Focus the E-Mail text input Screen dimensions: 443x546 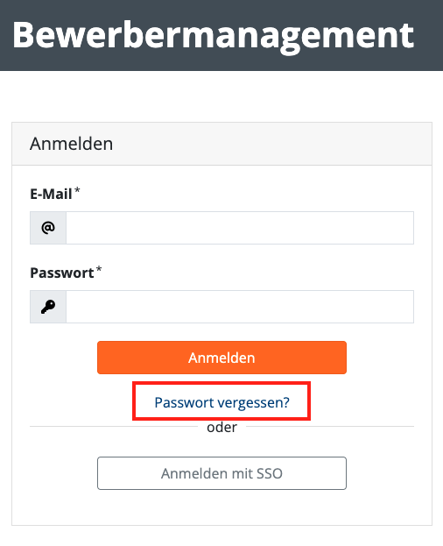point(240,228)
